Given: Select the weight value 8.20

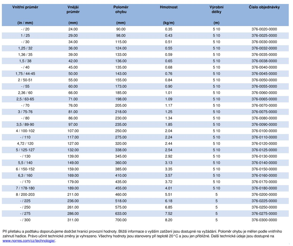Looking at the screenshot, I should [169, 220].
